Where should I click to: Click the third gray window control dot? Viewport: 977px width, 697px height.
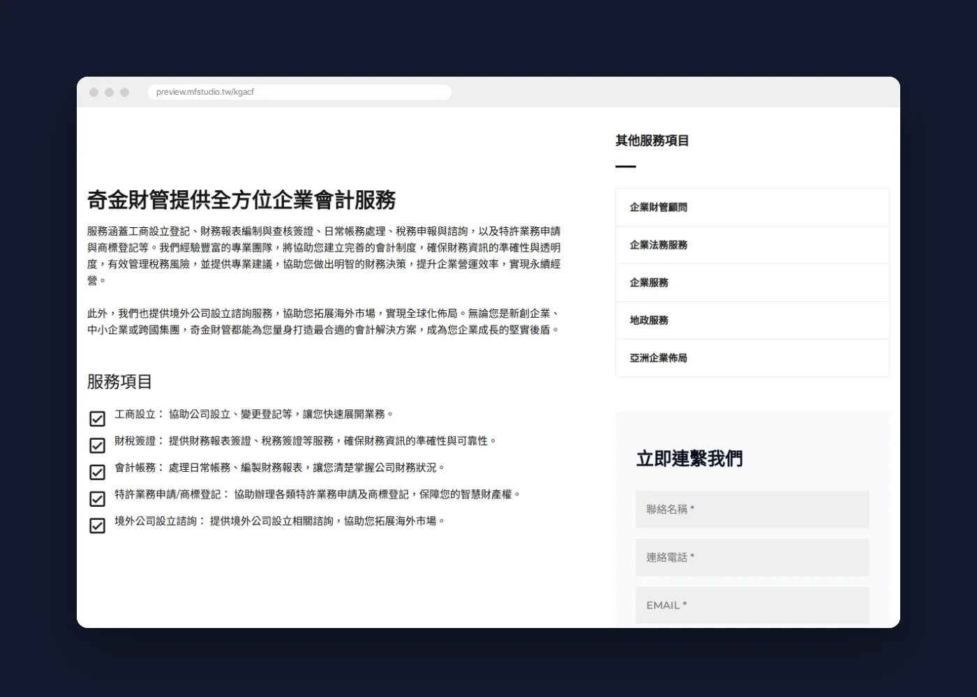coord(125,92)
